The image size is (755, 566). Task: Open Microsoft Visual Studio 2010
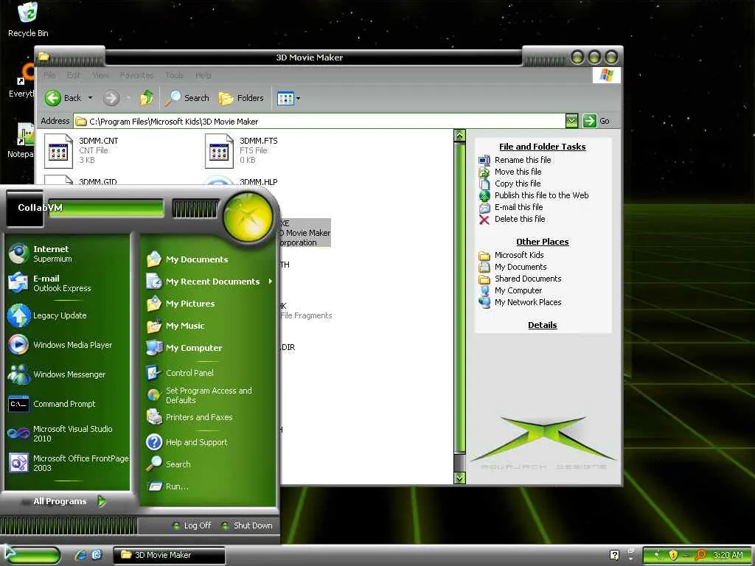(x=67, y=433)
